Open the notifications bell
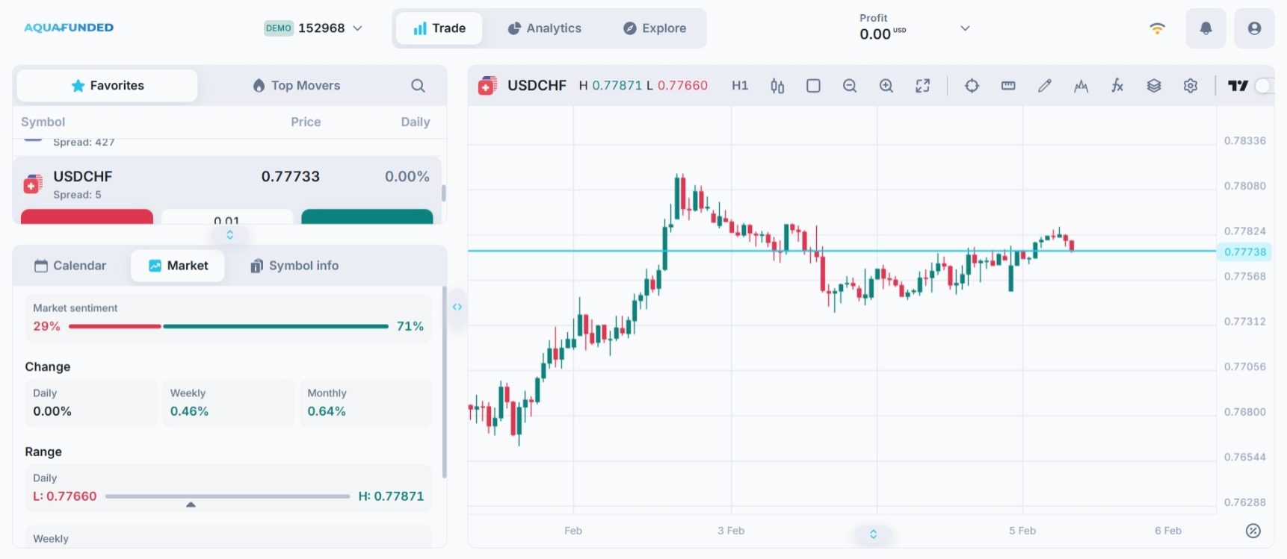Viewport: 1287px width, 559px height. coord(1206,28)
